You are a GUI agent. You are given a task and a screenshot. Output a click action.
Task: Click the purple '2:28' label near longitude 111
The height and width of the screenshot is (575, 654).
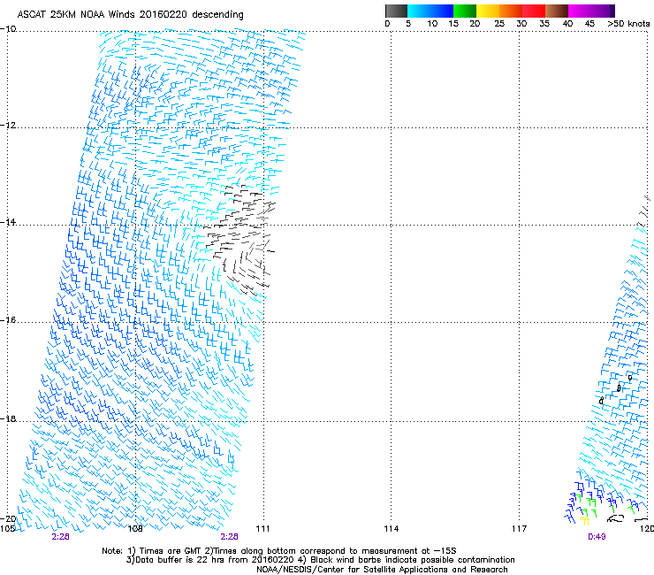230,537
